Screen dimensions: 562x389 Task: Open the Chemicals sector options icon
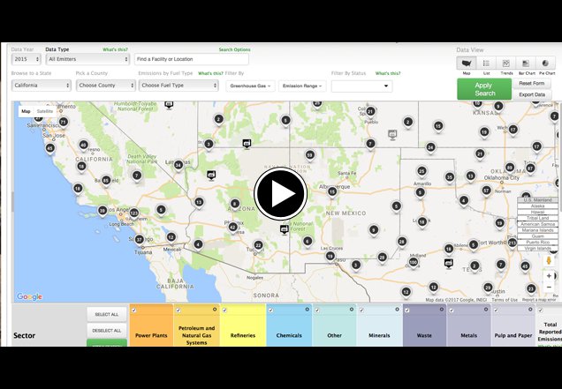click(308, 310)
